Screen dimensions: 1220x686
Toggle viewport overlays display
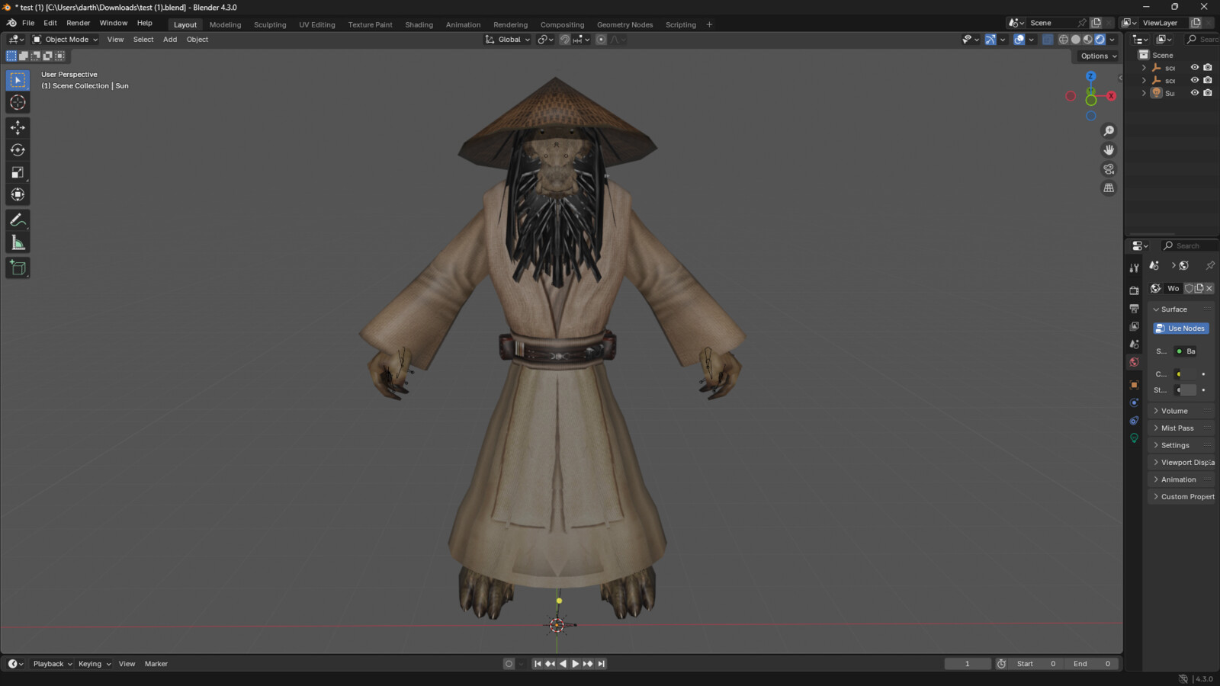click(x=1019, y=40)
